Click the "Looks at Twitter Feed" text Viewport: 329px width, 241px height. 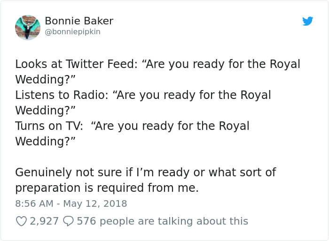pyautogui.click(x=75, y=64)
